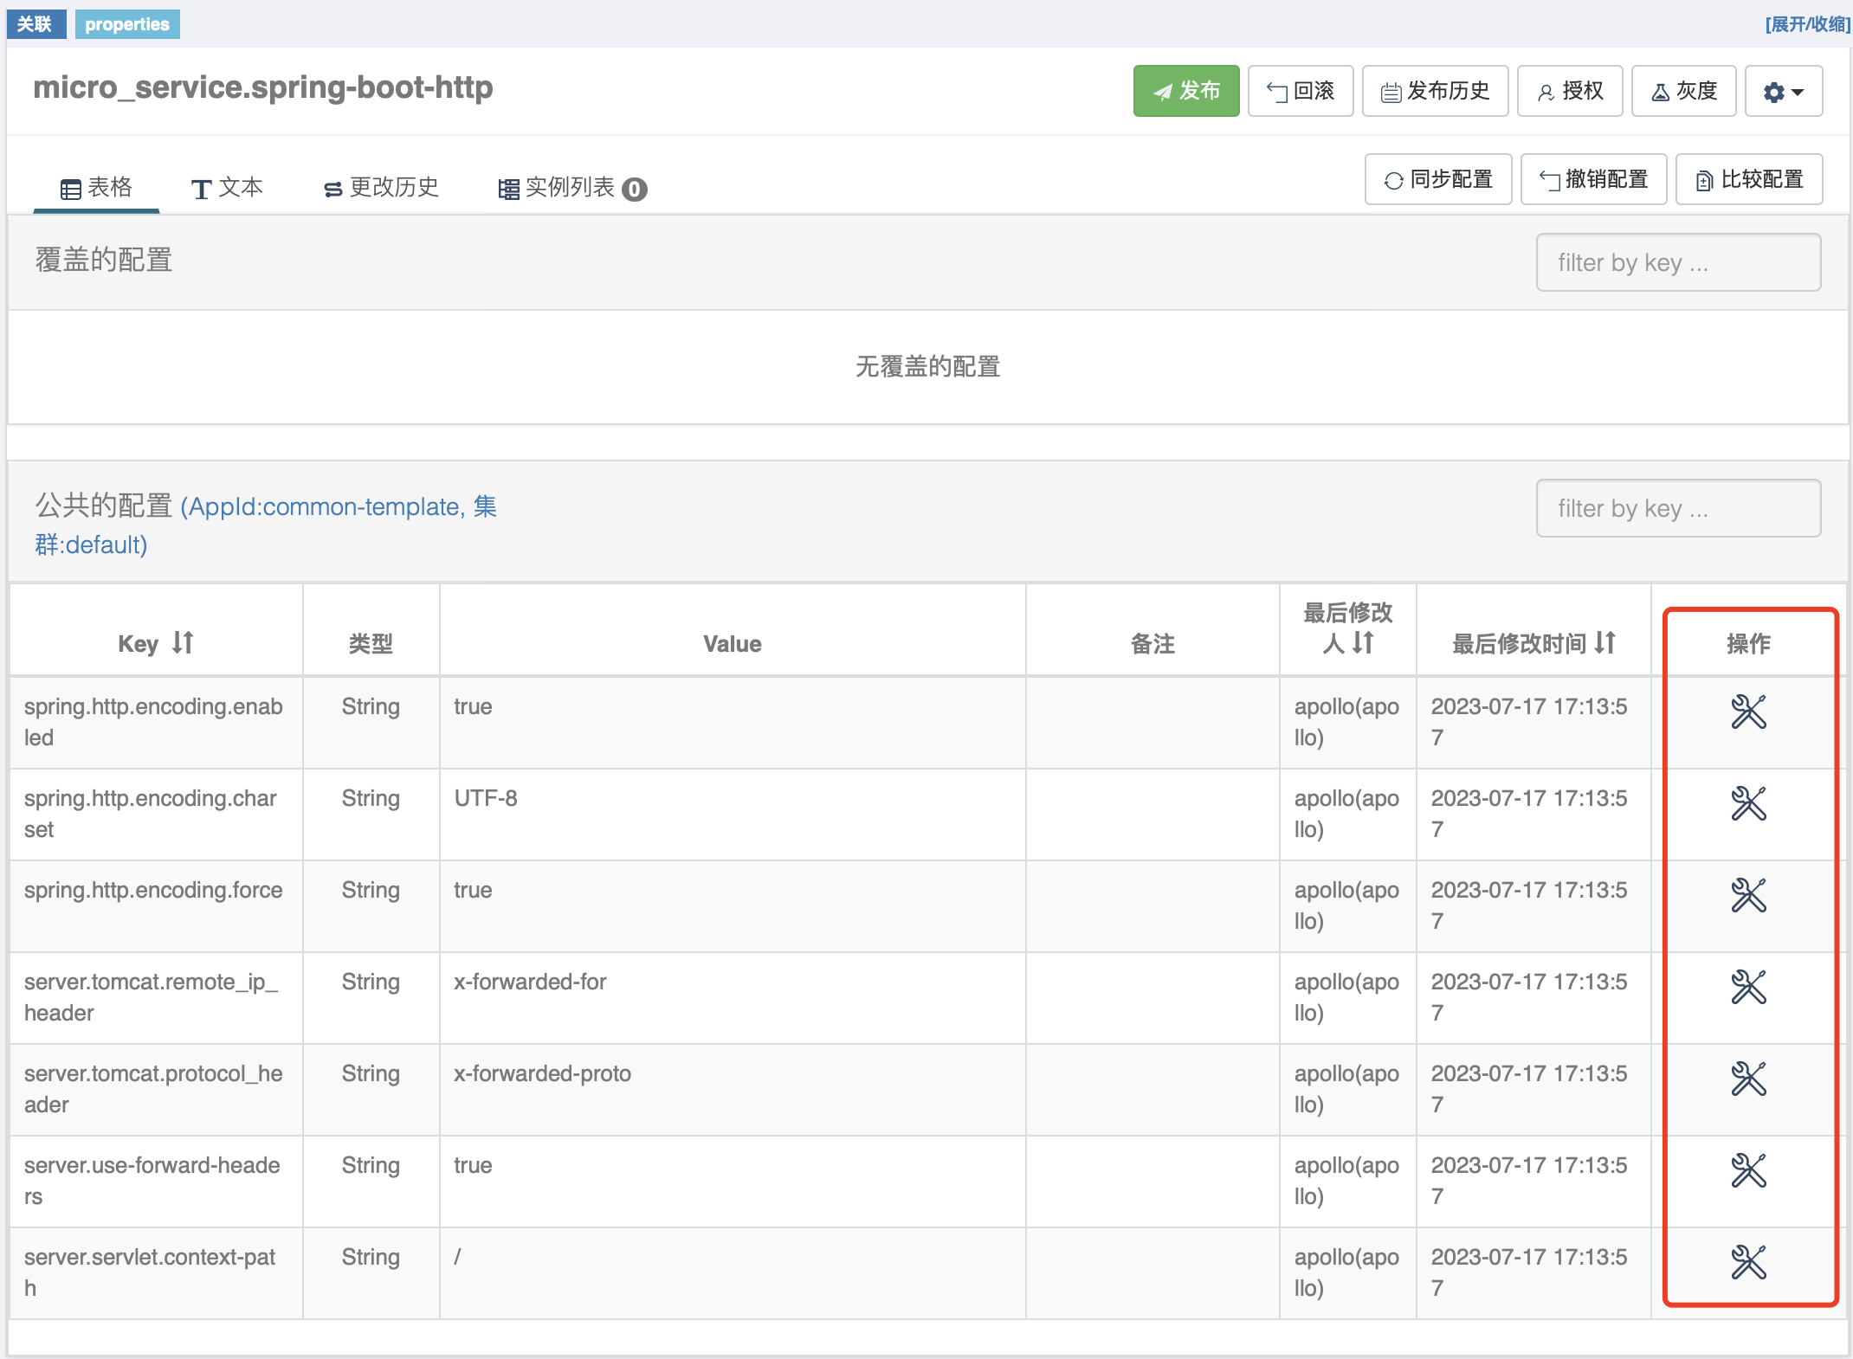Click the 同步配置 sync button

click(x=1437, y=180)
